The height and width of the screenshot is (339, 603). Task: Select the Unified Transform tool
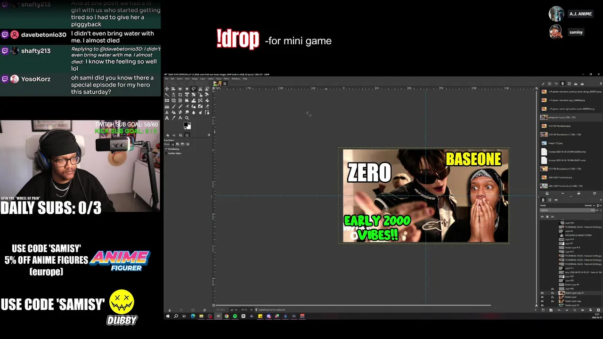click(187, 95)
